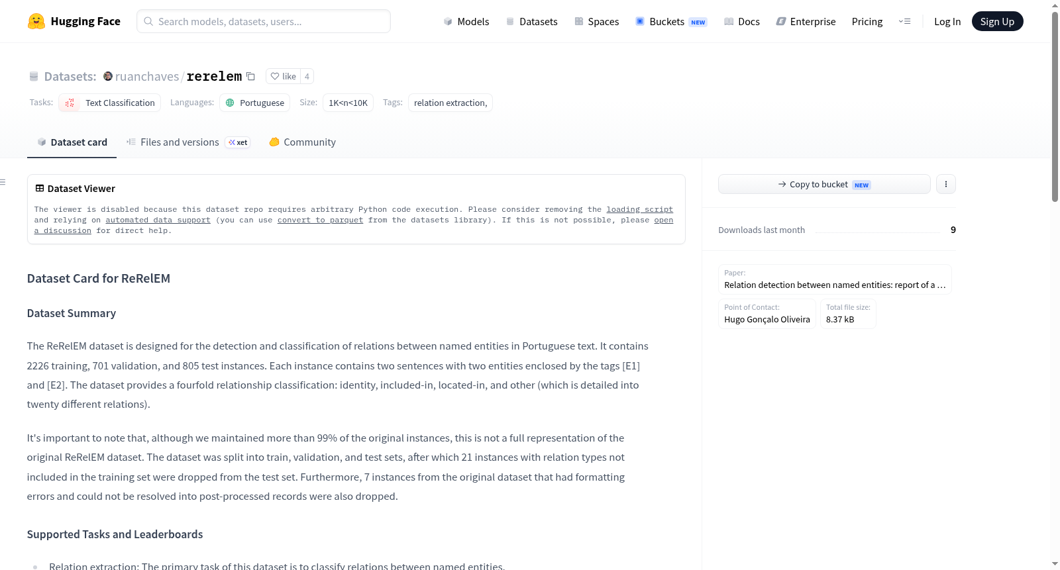
Task: Open the automated data support link
Action: pyautogui.click(x=158, y=220)
